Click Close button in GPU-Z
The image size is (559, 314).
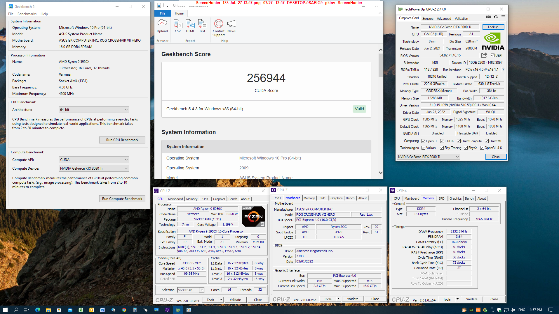[x=495, y=157]
